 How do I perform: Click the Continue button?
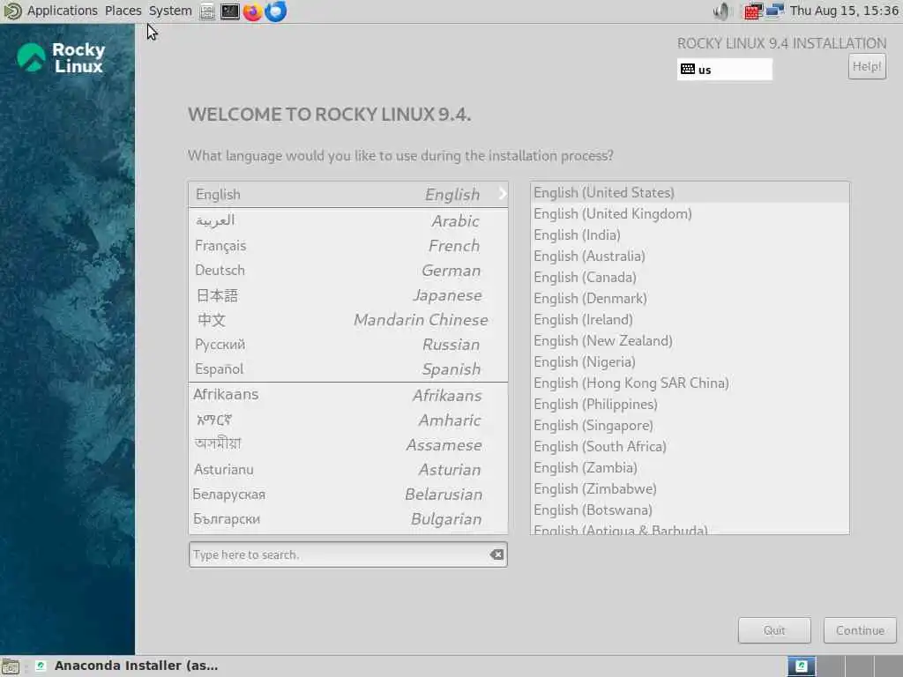pyautogui.click(x=860, y=630)
